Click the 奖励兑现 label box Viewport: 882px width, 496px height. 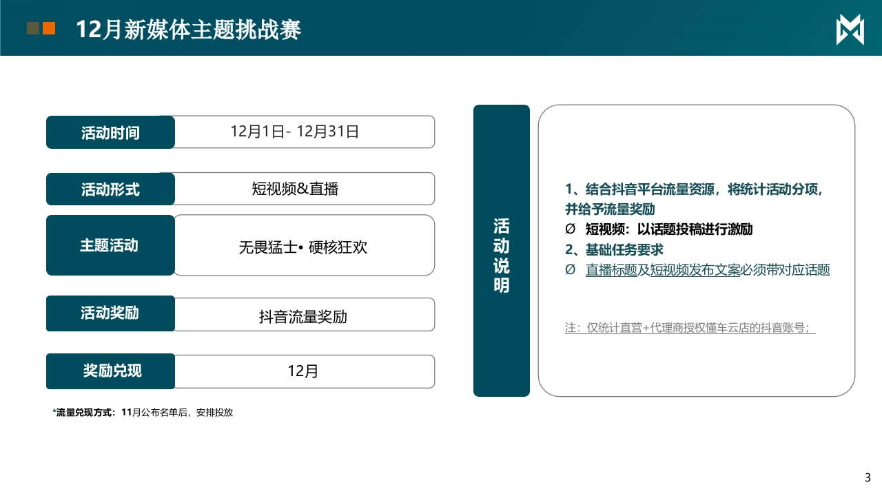click(110, 371)
